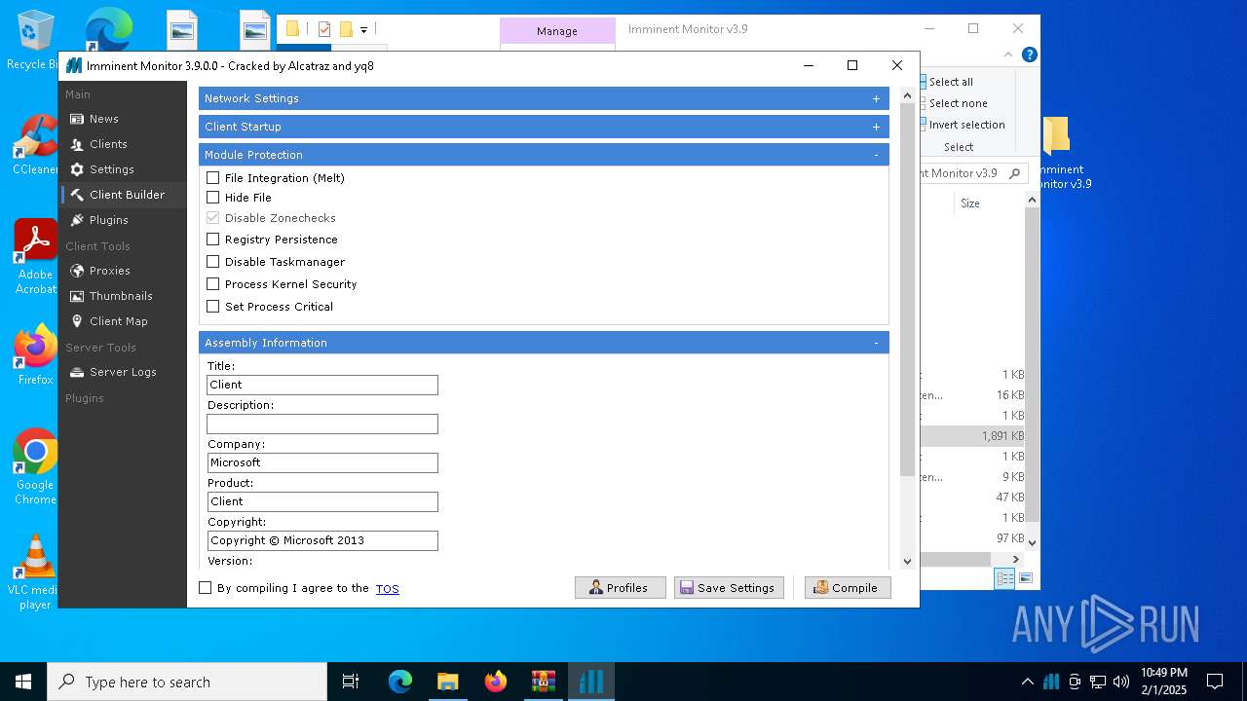Enable Hide File checkbox
This screenshot has width=1247, height=701.
click(x=212, y=198)
